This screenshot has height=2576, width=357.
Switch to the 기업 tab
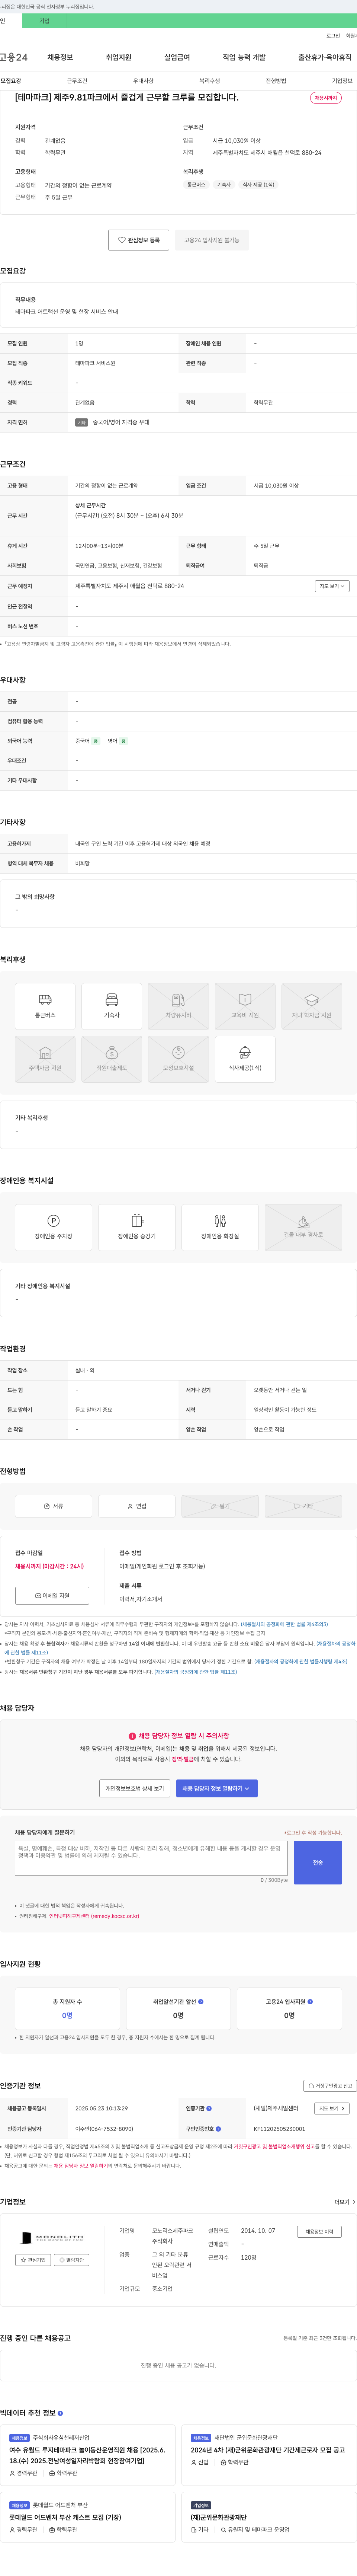[44, 21]
